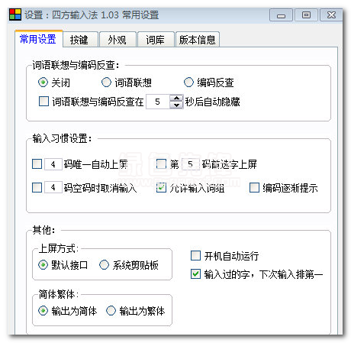Increase auto-hide seconds with spinner up arrow
Image resolution: width=351 pixels, height=343 pixels.
pos(176,99)
